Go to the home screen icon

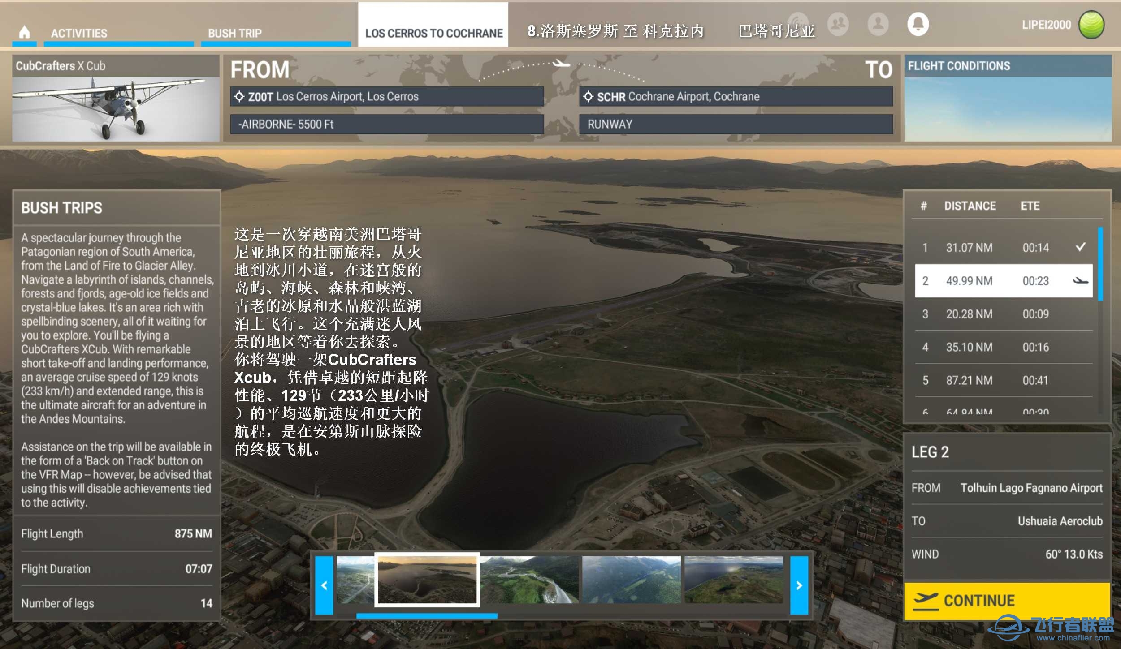pos(25,32)
